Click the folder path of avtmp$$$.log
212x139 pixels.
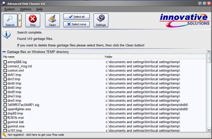click(x=143, y=62)
